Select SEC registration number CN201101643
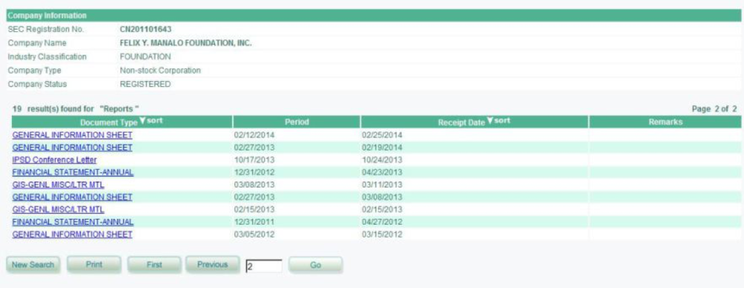The width and height of the screenshot is (744, 288). pos(146,29)
